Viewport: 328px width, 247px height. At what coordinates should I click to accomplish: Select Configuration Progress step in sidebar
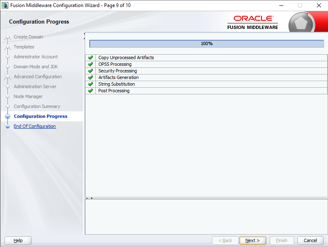pos(40,116)
